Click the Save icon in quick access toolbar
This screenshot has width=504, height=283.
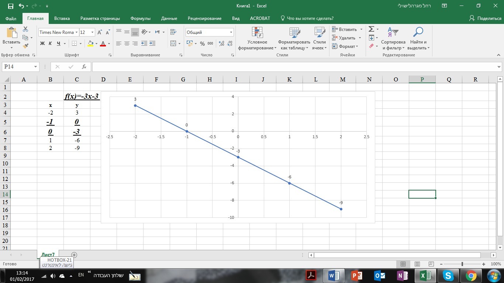[10, 6]
